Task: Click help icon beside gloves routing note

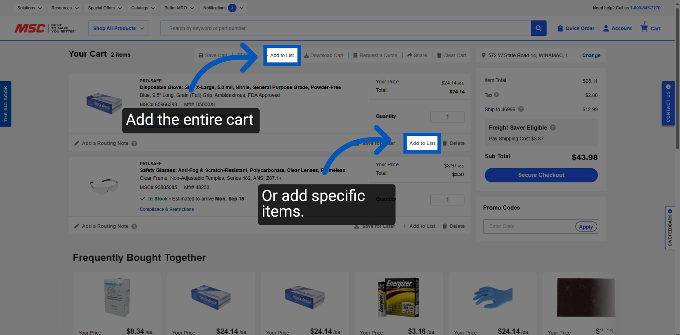Action: [x=134, y=143]
